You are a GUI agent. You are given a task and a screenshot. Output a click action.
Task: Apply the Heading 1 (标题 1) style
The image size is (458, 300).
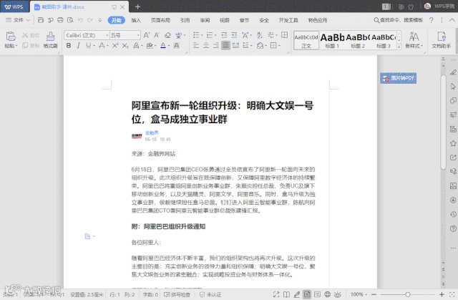pyautogui.click(x=332, y=40)
